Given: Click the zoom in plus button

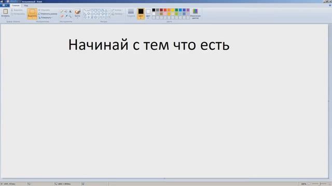Looking at the screenshot, I should click(x=329, y=184).
